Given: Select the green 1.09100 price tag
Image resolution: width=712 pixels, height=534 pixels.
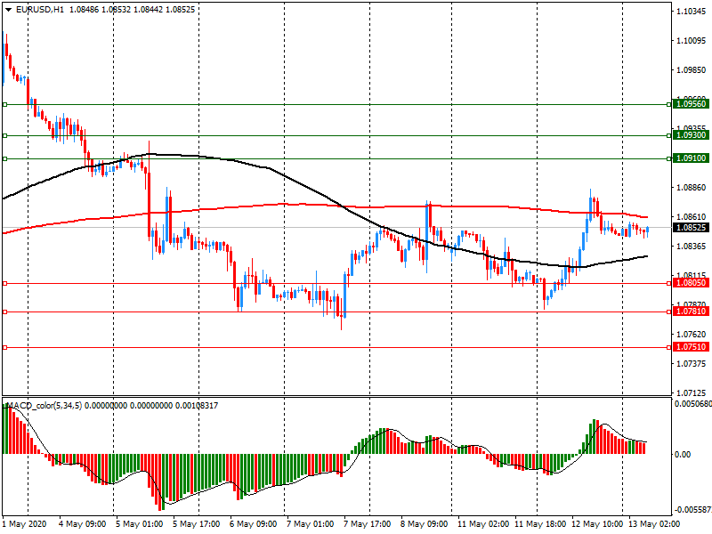Looking at the screenshot, I should (x=691, y=158).
